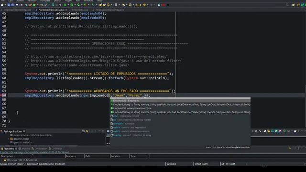Image resolution: width=306 pixels, height=172 pixels.
Task: Select 'toarray - convert collection to array' proposal
Action: [180, 135]
